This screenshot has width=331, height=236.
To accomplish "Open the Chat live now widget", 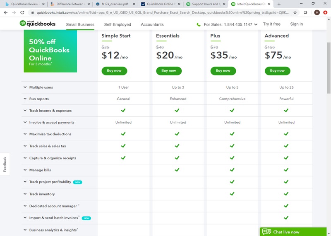I will (x=285, y=232).
